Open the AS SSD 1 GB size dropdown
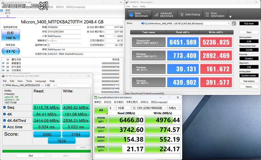This screenshot has height=160, width=261. 50,85
